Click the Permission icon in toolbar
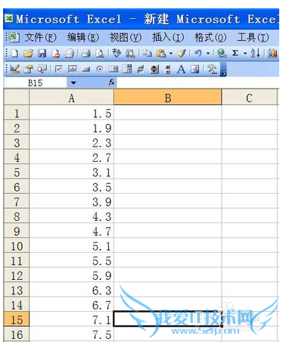 pyautogui.click(x=56, y=53)
